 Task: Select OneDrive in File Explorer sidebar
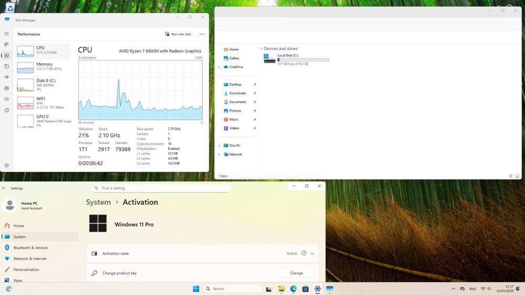[x=234, y=67]
